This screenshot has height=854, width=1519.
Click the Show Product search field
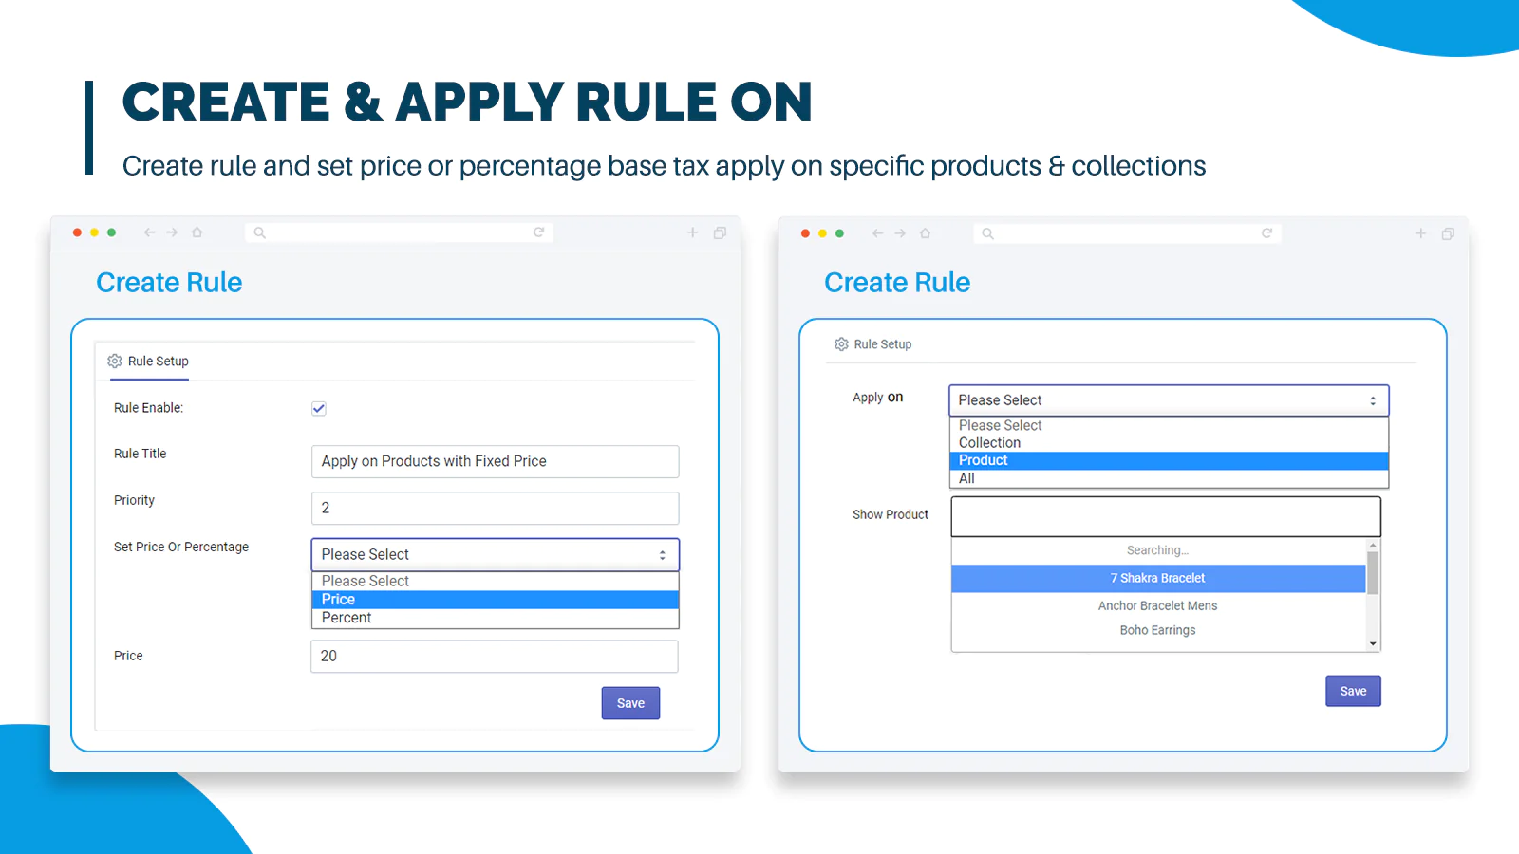coord(1165,516)
